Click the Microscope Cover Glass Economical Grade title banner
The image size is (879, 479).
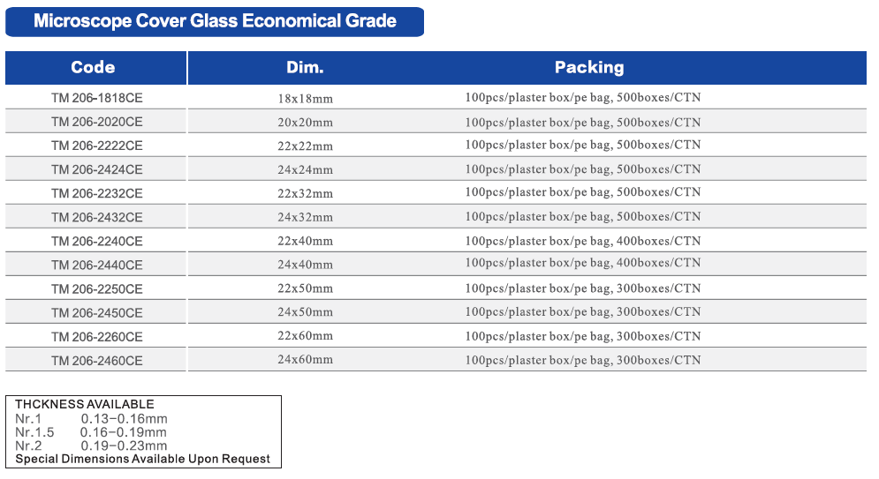[x=215, y=22]
